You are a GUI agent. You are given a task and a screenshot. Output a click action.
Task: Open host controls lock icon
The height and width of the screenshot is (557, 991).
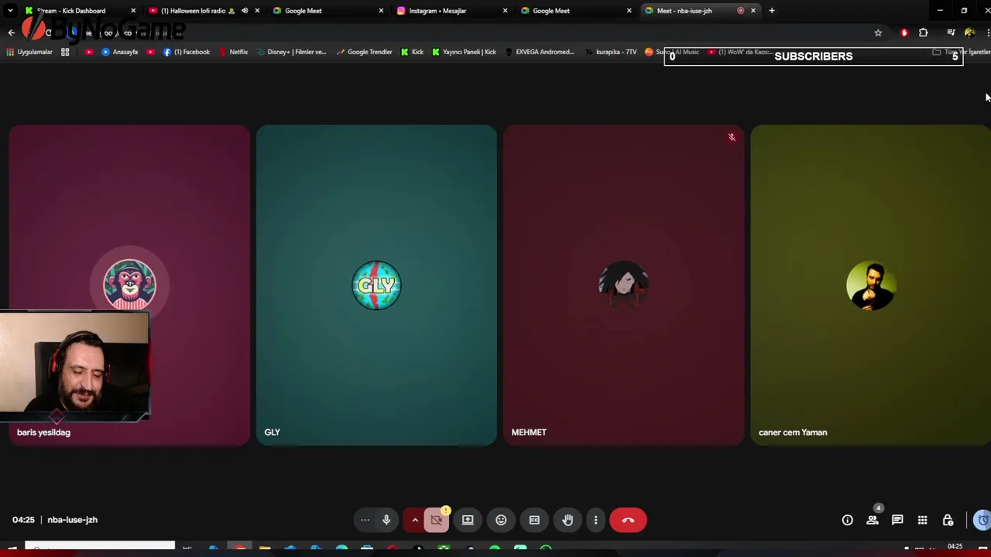948,520
